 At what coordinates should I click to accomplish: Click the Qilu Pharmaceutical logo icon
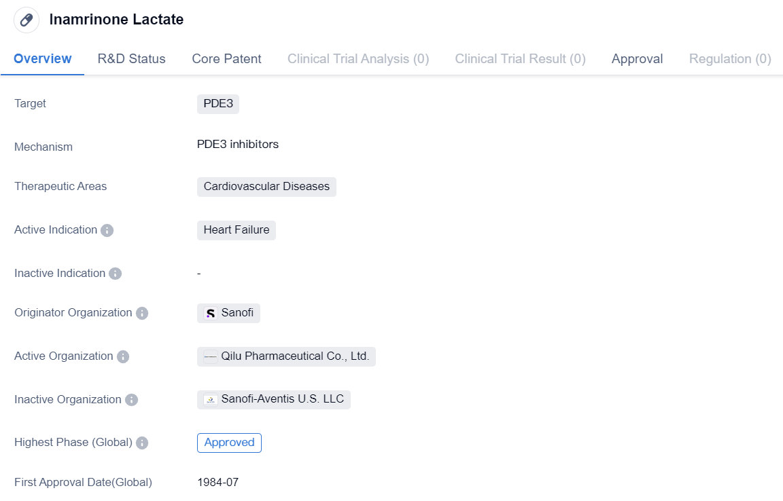(x=211, y=356)
